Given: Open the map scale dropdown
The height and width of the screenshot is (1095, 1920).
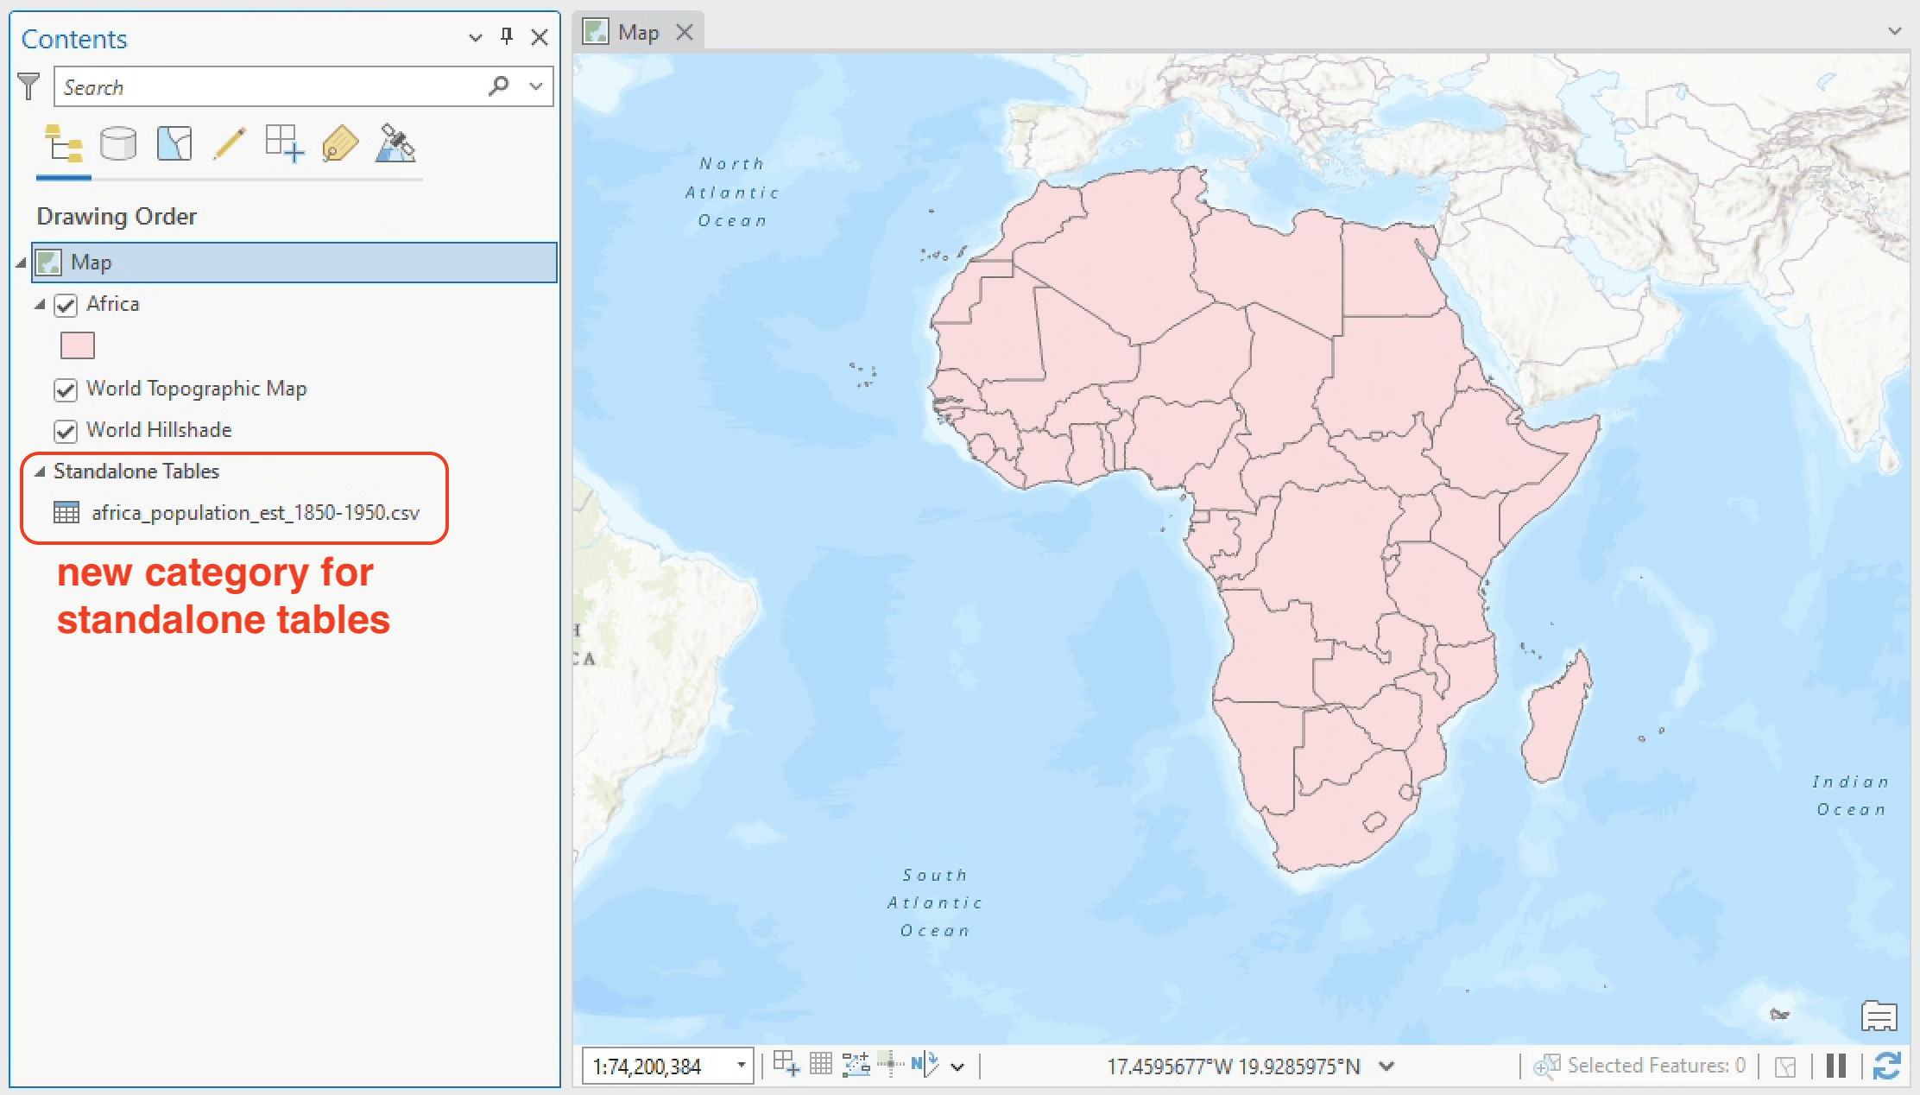Looking at the screenshot, I should point(741,1066).
